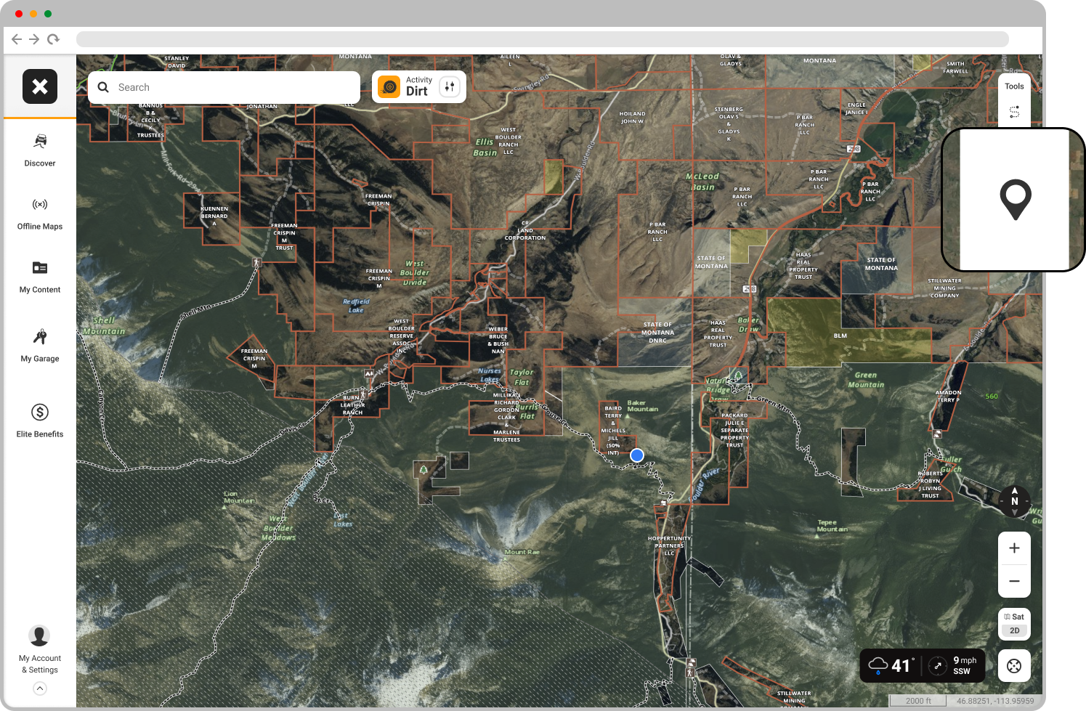This screenshot has width=1086, height=711.
Task: Click the Lion Mountain label
Action: tap(239, 497)
